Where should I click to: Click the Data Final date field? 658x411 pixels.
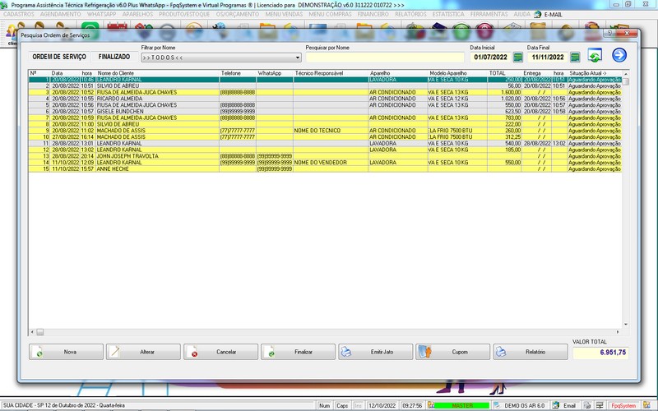pos(546,58)
